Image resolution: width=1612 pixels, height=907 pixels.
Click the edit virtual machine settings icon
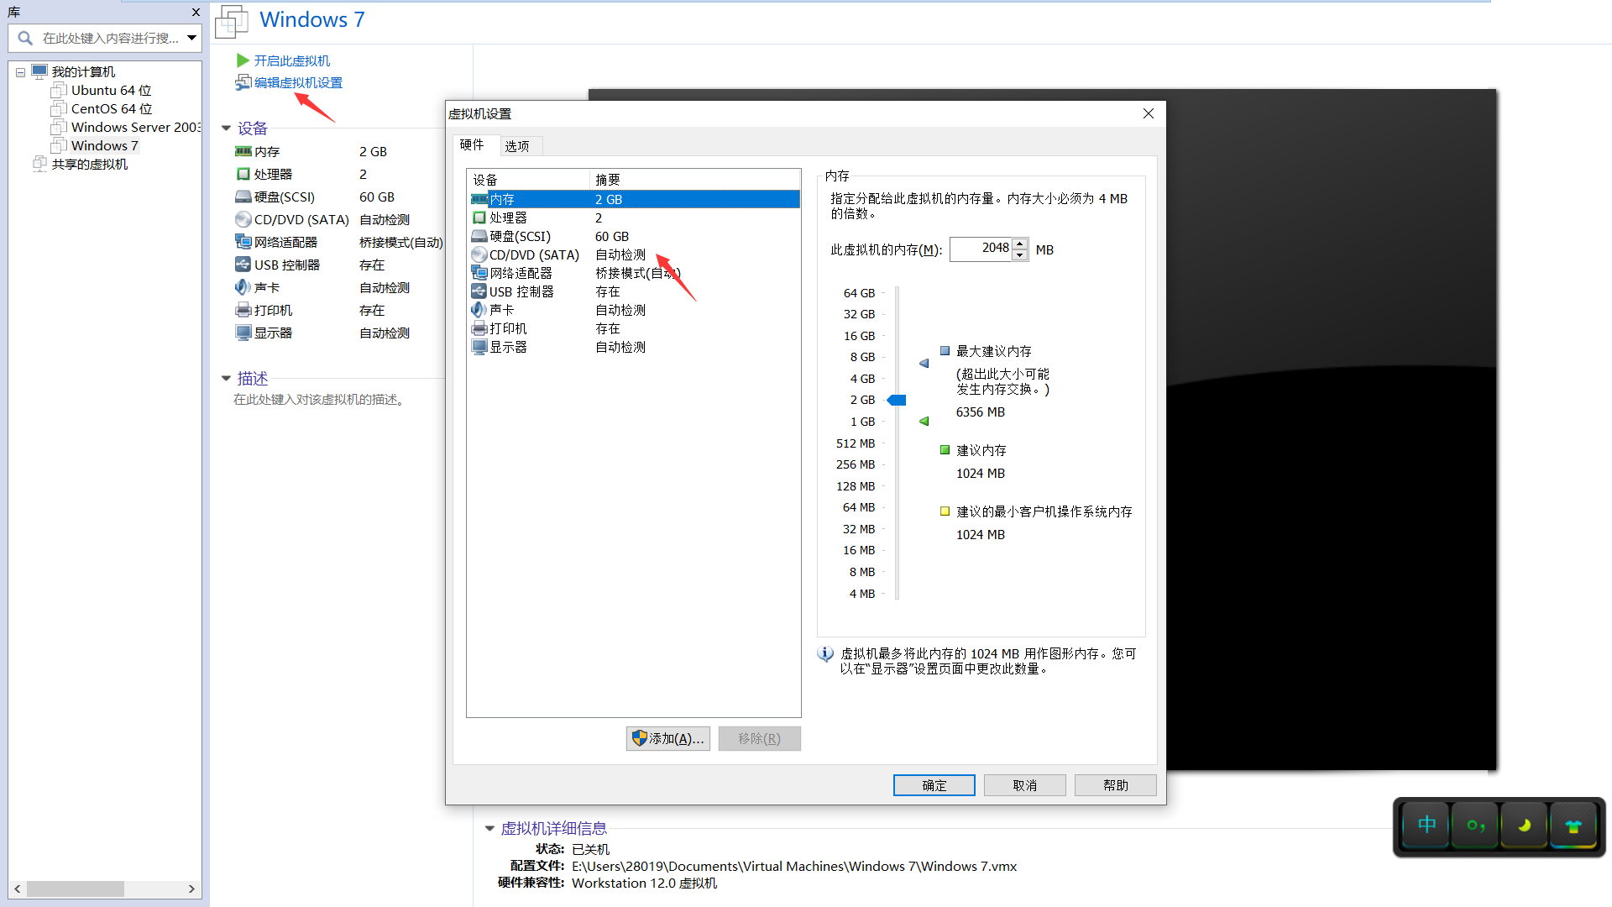[243, 82]
